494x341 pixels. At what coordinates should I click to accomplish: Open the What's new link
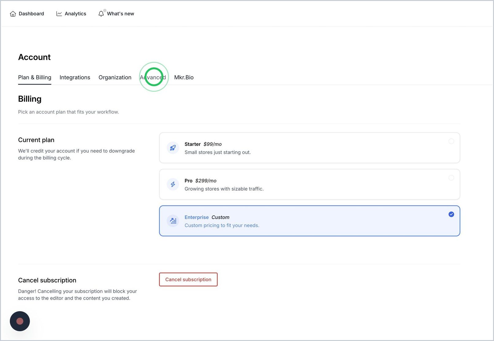point(116,14)
